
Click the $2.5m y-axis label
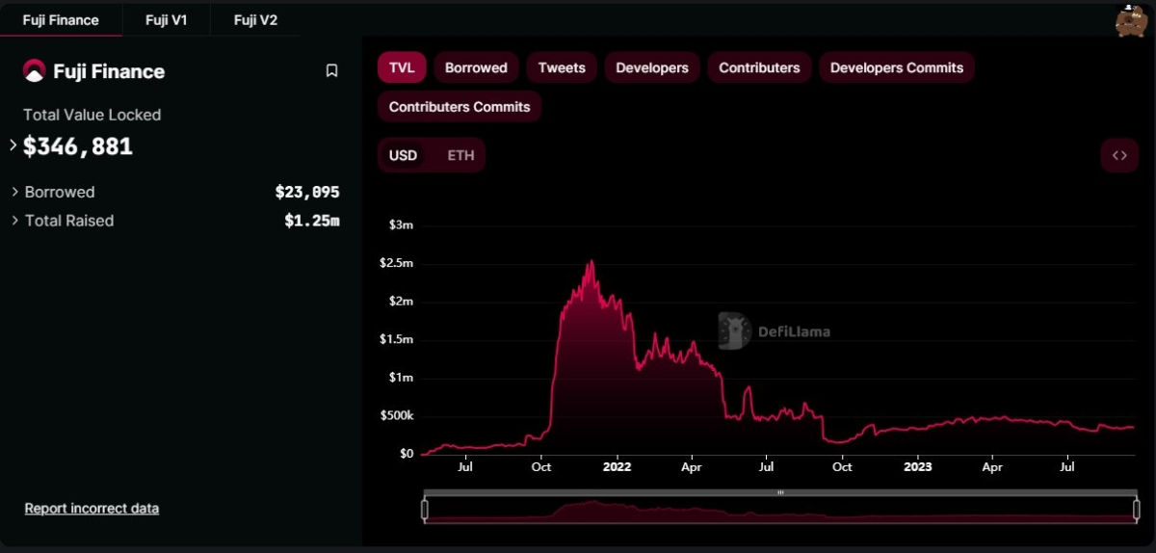tap(396, 263)
